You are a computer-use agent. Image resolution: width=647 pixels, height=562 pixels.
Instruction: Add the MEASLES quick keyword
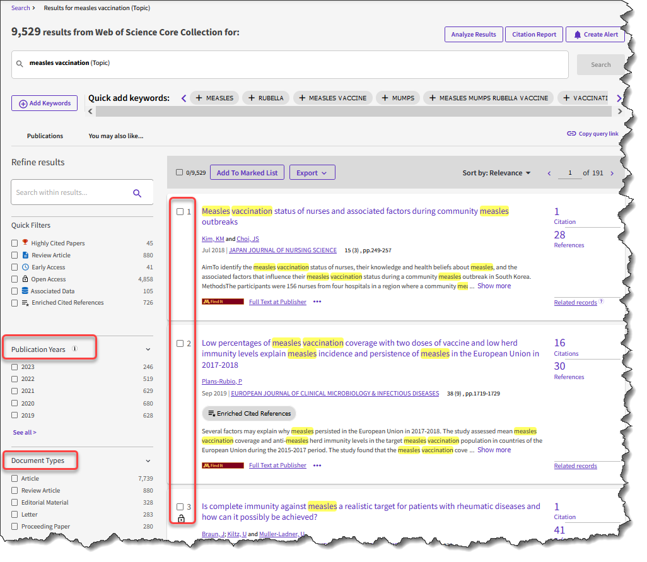click(214, 98)
